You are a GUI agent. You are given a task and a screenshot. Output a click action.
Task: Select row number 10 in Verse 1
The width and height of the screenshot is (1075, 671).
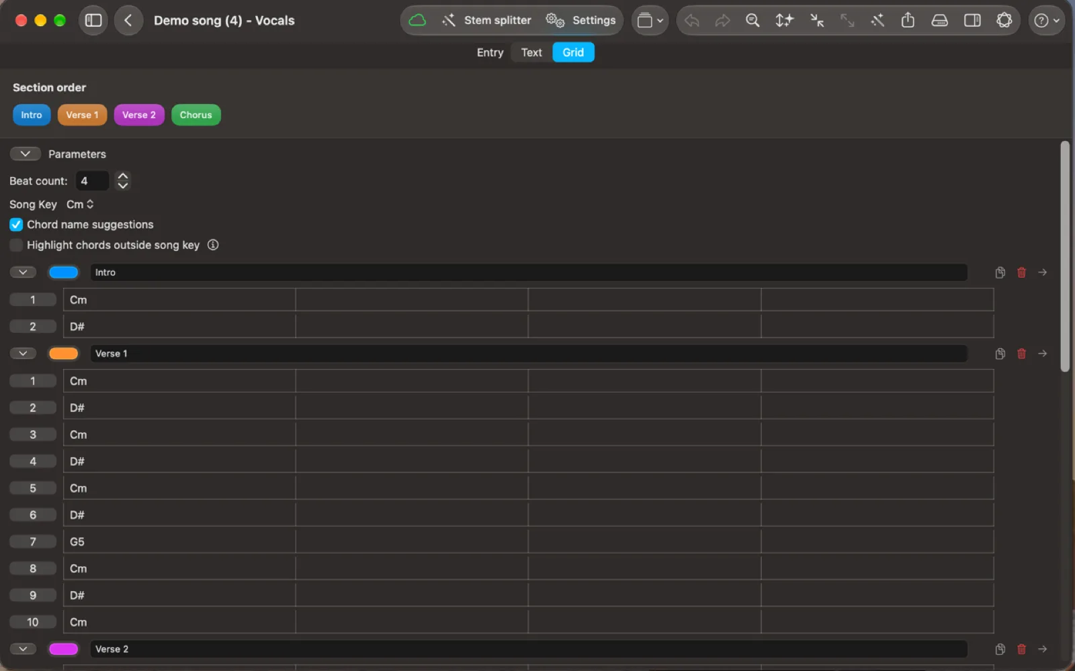33,622
